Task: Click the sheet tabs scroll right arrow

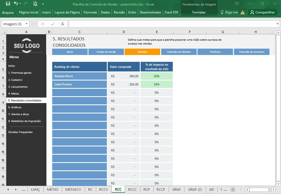Action: click(16, 190)
